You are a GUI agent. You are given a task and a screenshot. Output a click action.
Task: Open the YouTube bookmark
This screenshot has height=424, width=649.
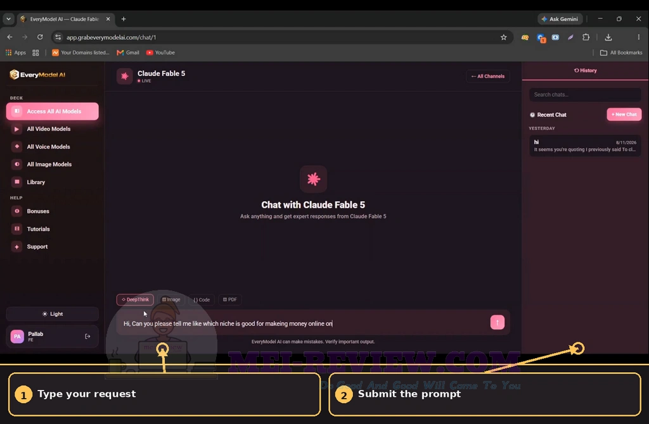tap(160, 53)
